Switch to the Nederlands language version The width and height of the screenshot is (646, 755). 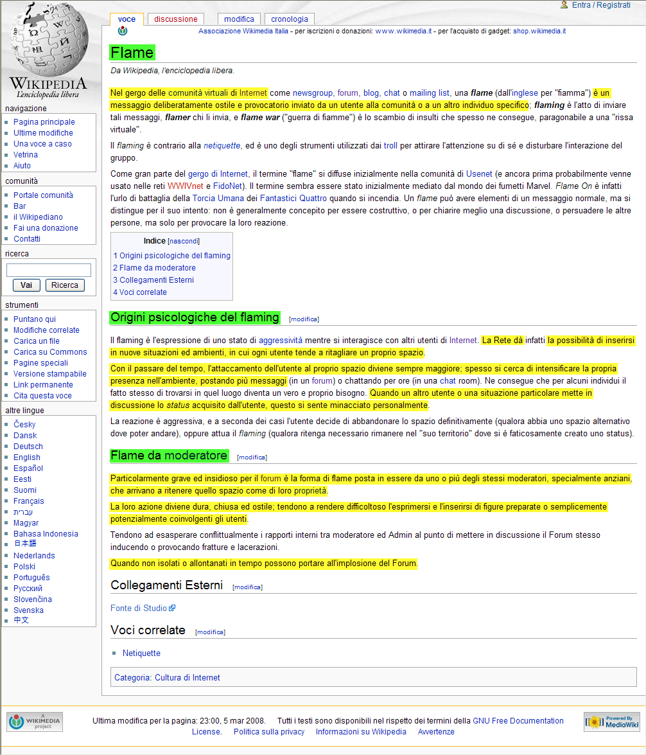(34, 556)
